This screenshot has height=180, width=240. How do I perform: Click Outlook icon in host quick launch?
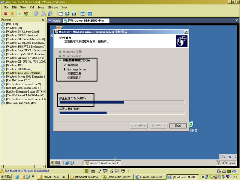click(23, 177)
